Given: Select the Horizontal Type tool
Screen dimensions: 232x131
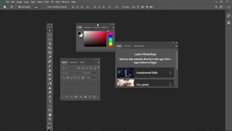Looking at the screenshot, I should pos(50,101).
